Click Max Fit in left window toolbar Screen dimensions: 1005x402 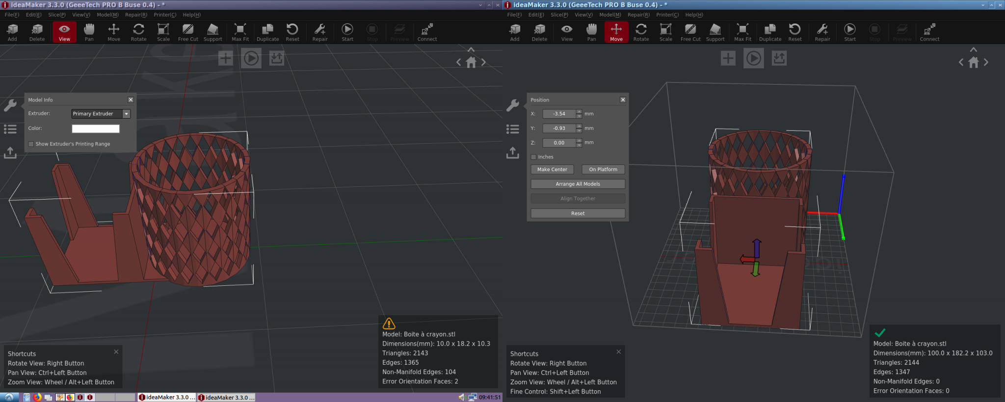[x=240, y=32]
